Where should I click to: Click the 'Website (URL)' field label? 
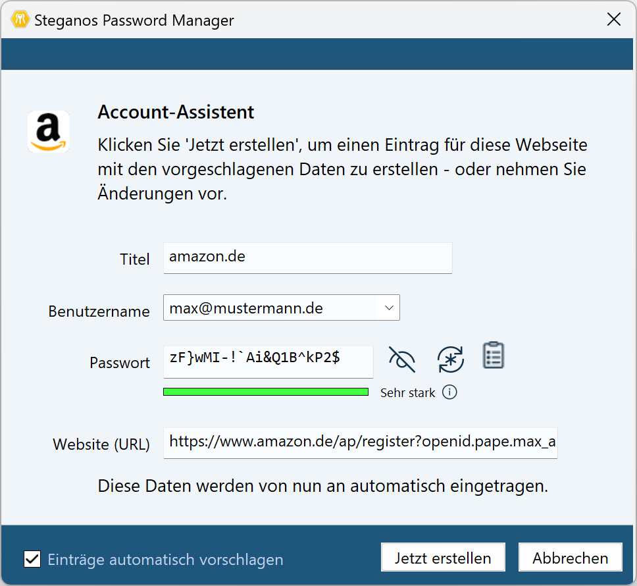click(x=101, y=444)
